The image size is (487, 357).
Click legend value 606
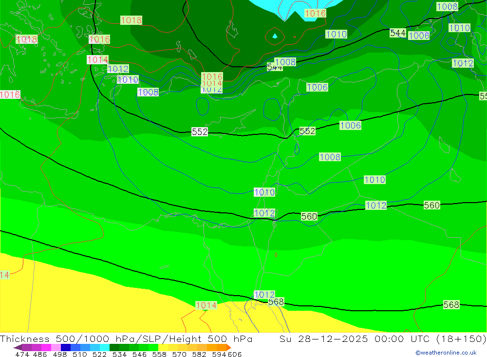click(x=235, y=354)
